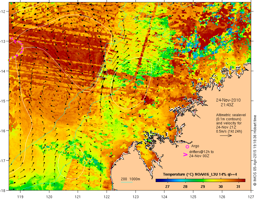Click latitude axis label -15
Viewport: 257px width, 199px height.
click(3, 101)
